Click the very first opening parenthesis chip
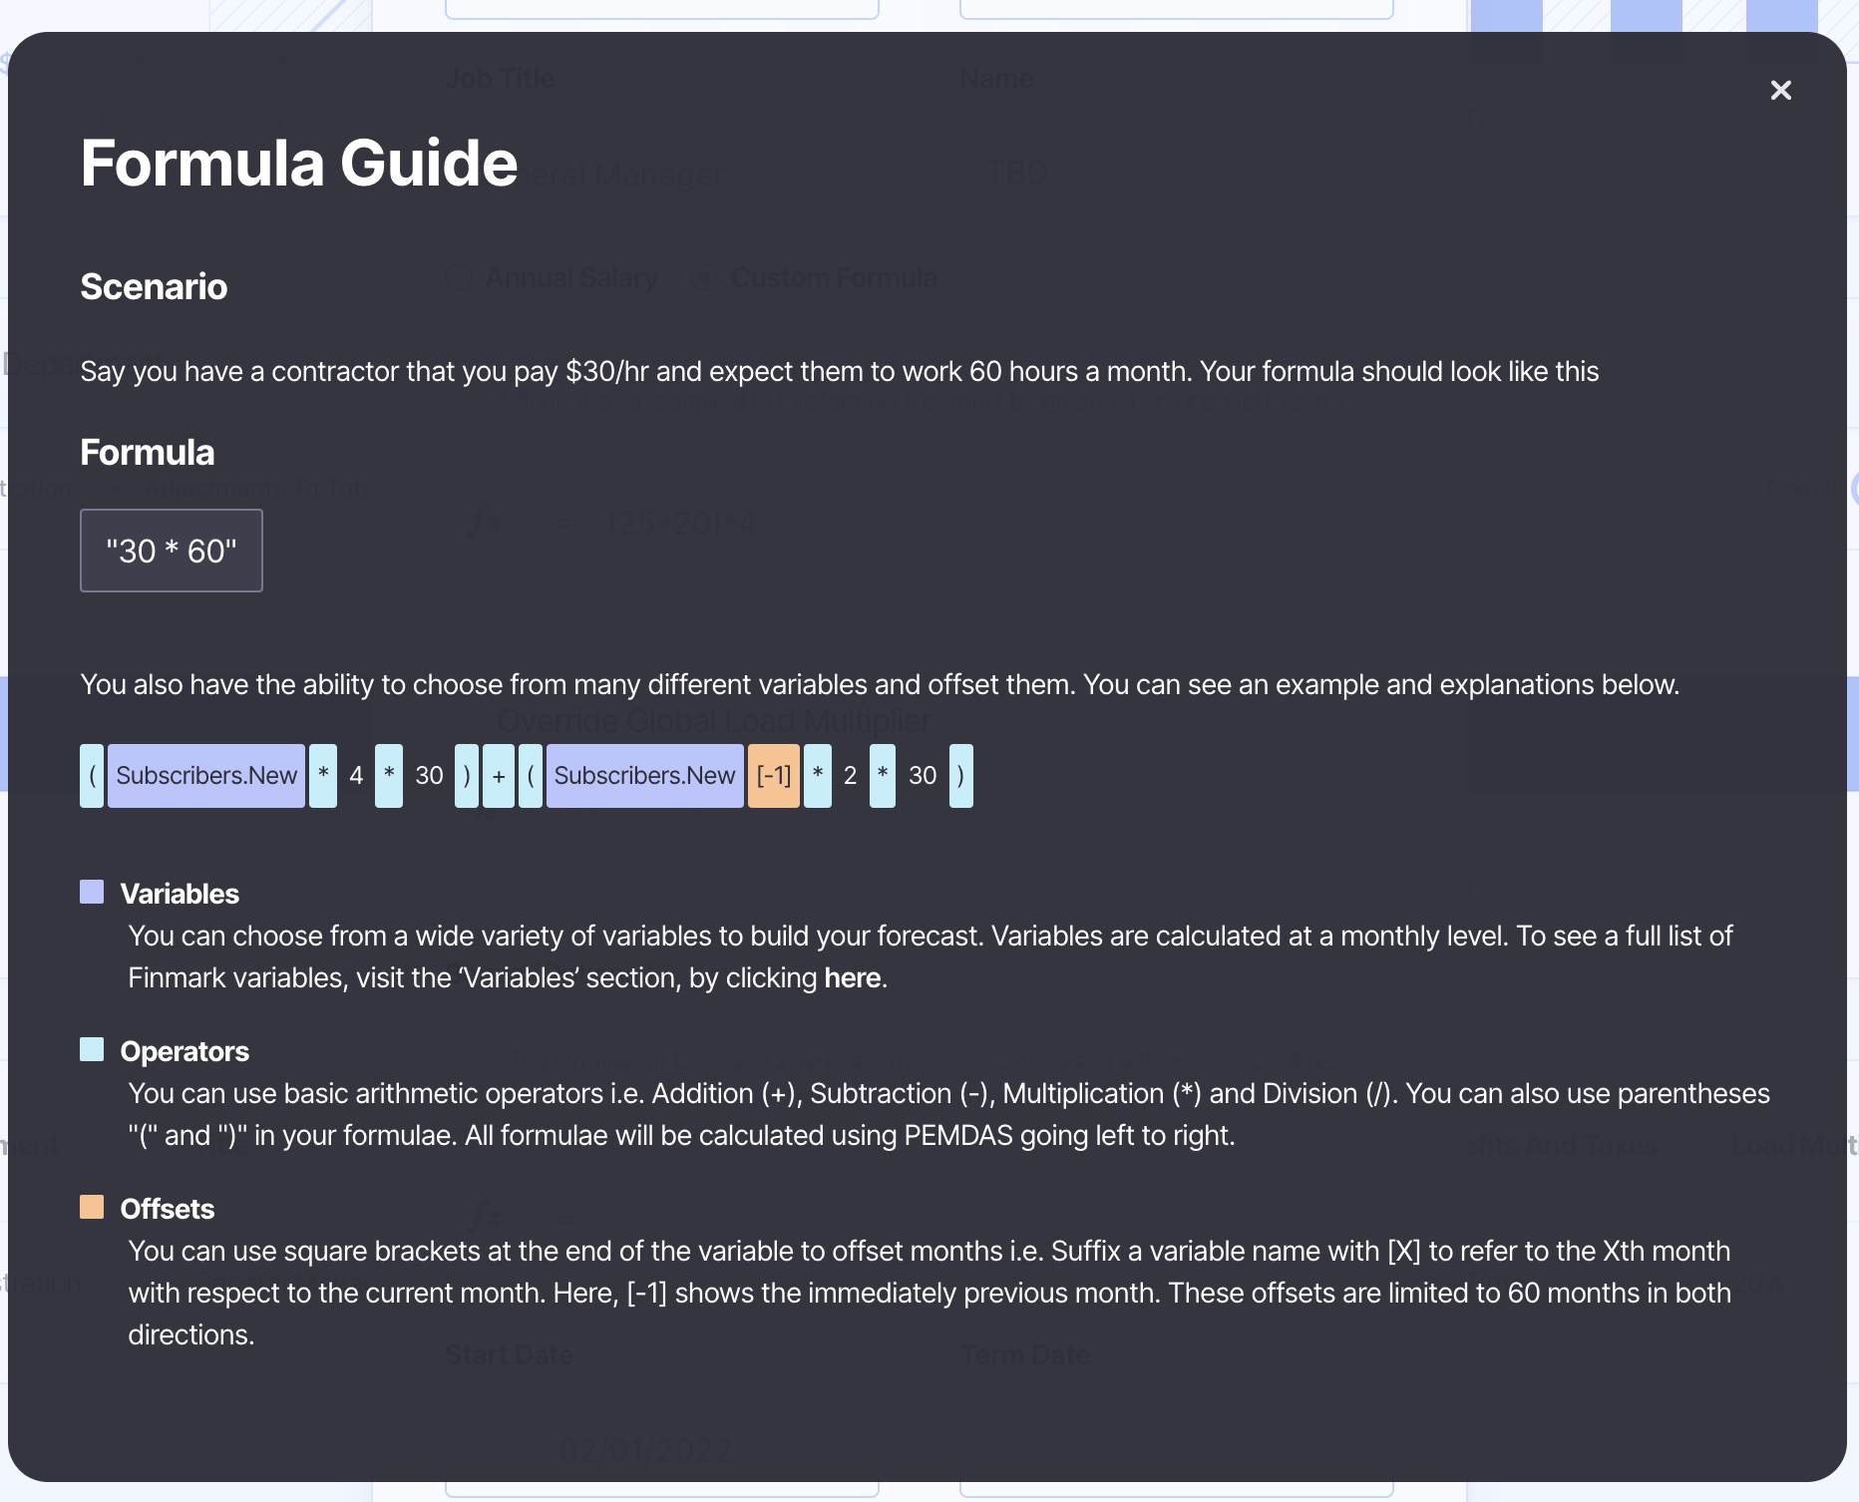 click(x=92, y=776)
